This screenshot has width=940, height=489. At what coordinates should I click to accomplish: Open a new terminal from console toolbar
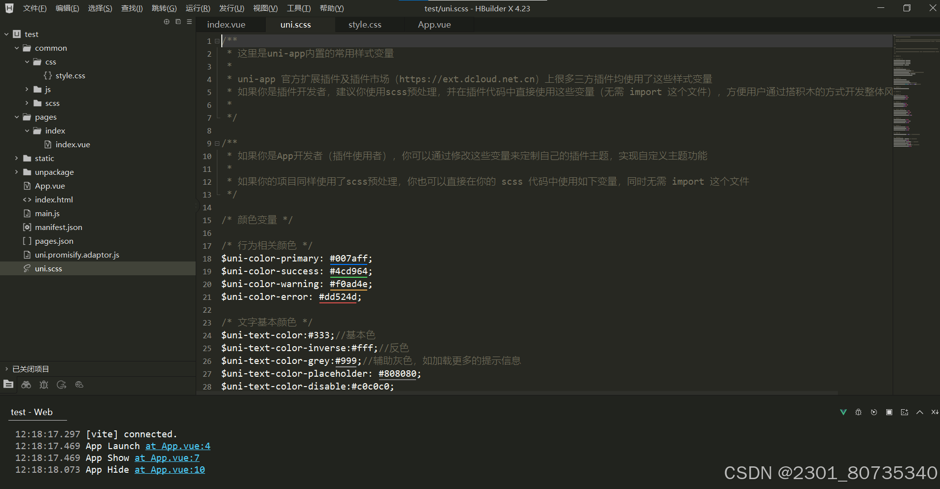point(905,412)
